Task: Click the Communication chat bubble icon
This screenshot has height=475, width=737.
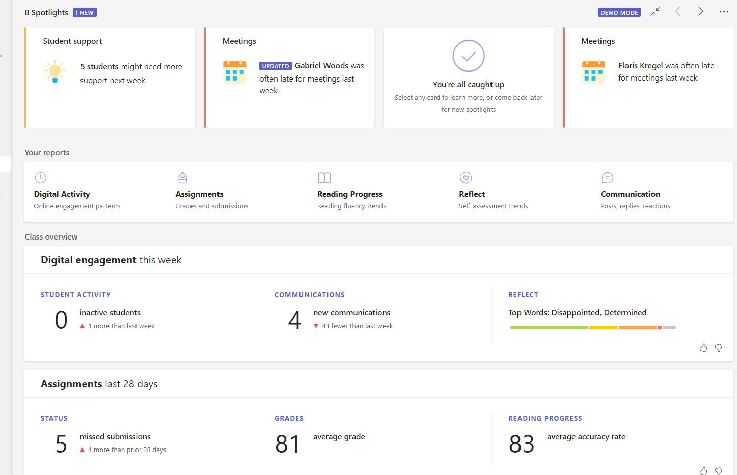Action: tap(607, 178)
